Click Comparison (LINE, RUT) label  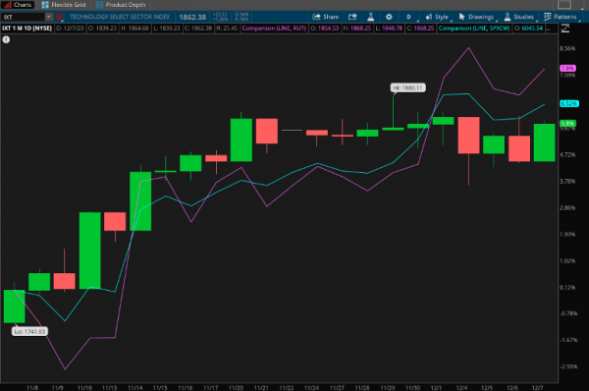(274, 28)
